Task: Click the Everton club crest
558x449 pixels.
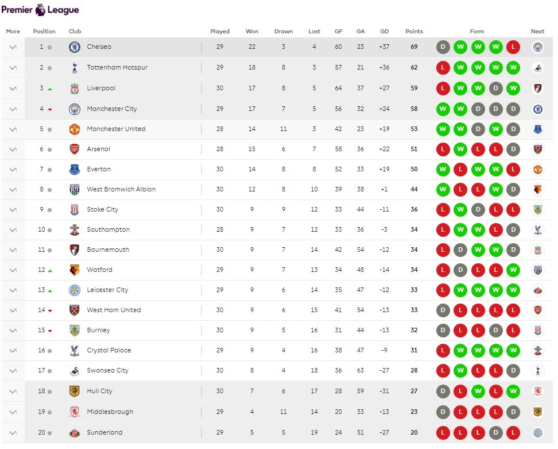Action: pos(75,169)
